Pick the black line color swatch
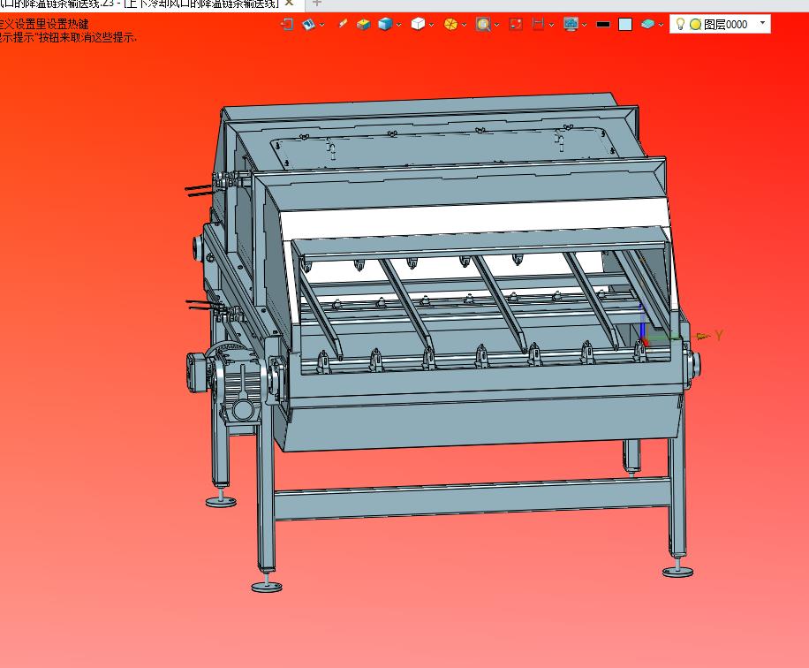Screen dimensions: 809x668 (603, 24)
